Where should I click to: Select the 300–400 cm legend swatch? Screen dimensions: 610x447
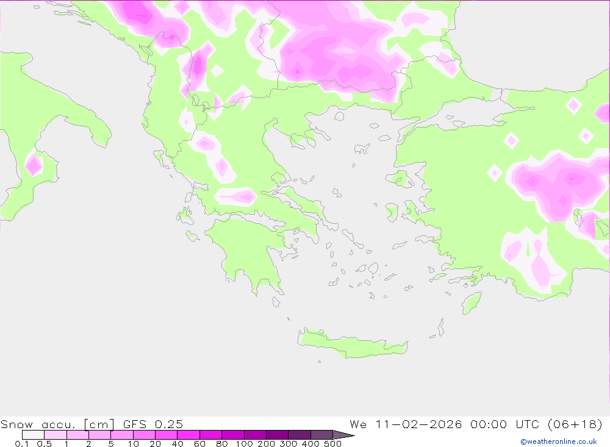(300, 435)
